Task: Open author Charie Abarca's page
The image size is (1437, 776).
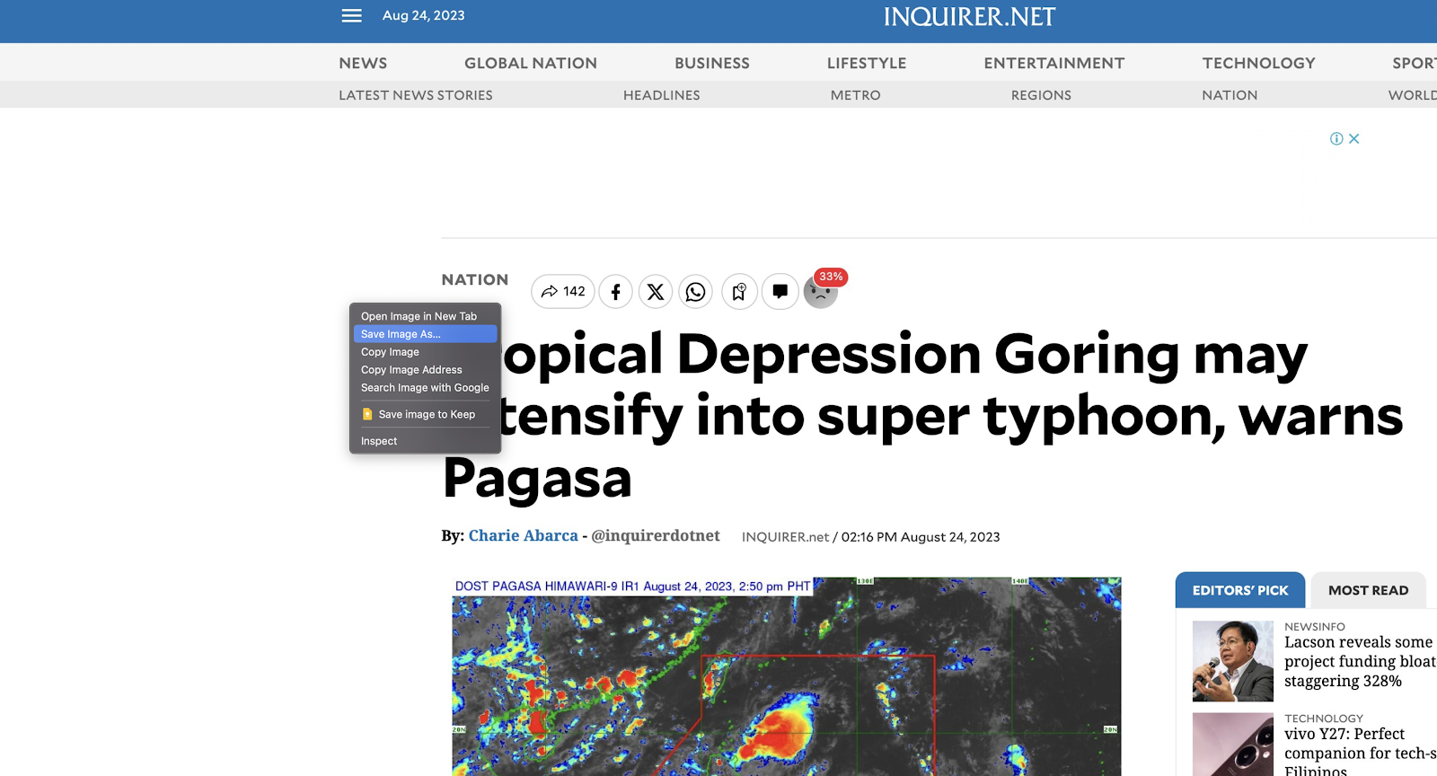Action: (524, 535)
